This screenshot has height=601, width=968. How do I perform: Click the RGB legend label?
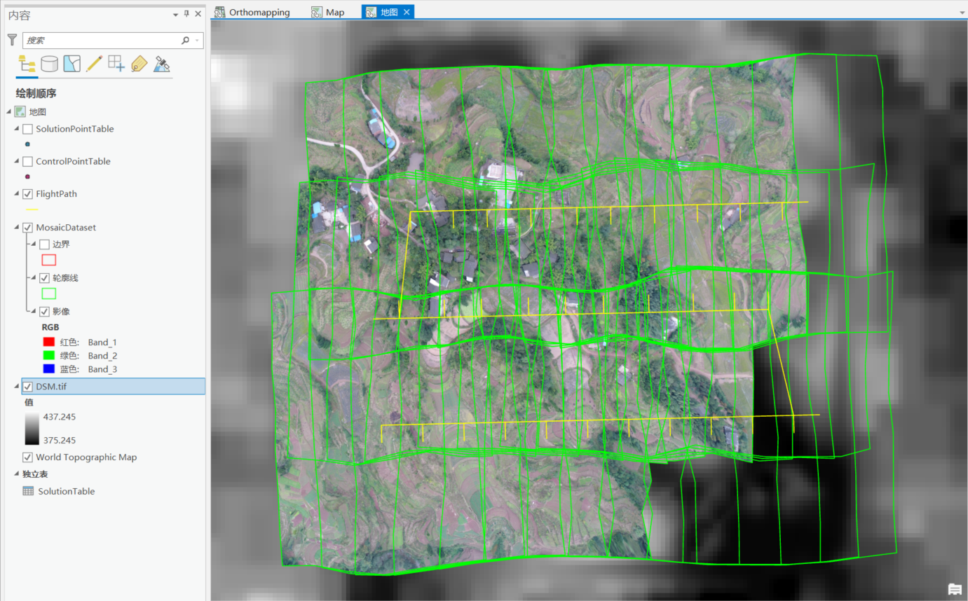[x=50, y=327]
